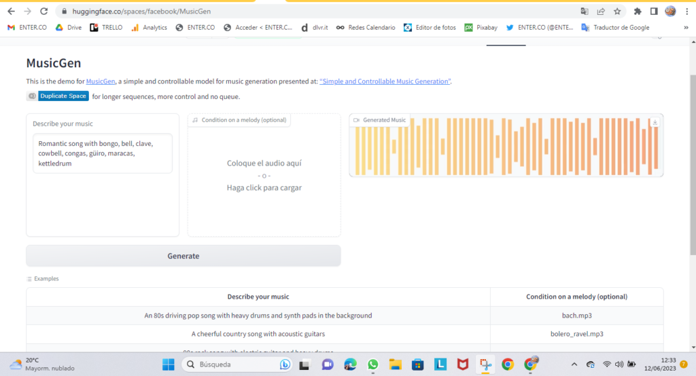The height and width of the screenshot is (376, 696).
Task: Click the Describe your music text box
Action: [x=103, y=153]
